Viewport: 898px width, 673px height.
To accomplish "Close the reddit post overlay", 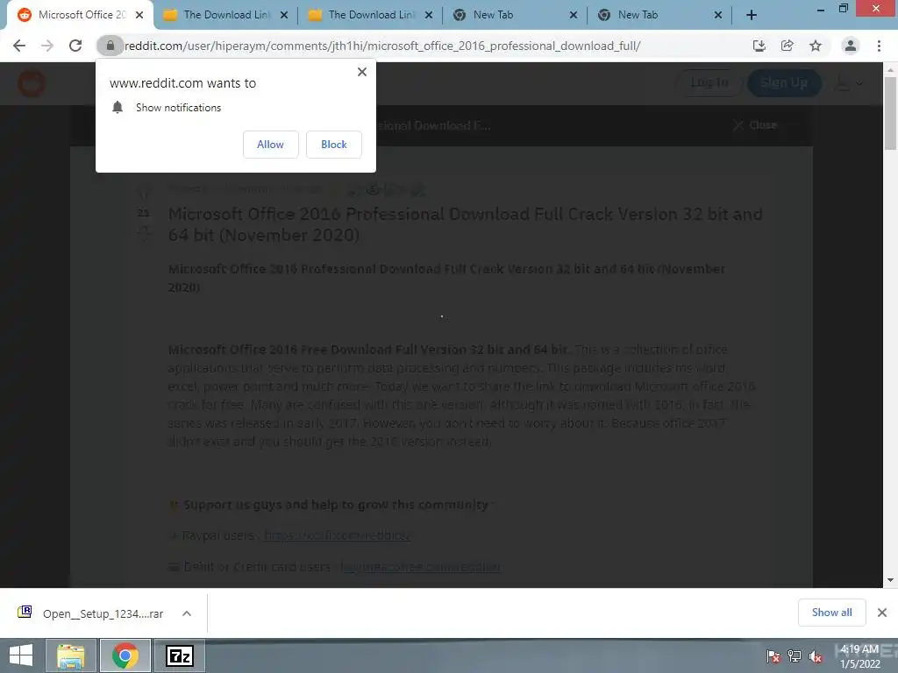I will click(755, 124).
